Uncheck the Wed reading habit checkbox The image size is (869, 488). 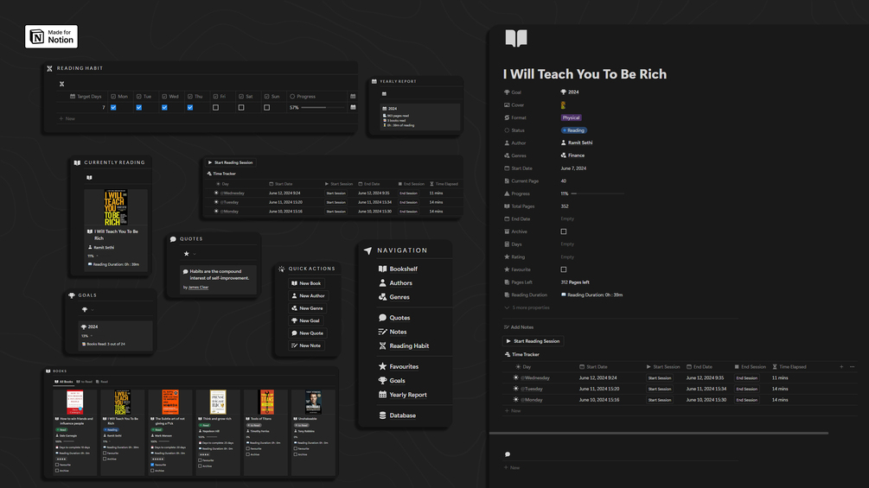[164, 108]
